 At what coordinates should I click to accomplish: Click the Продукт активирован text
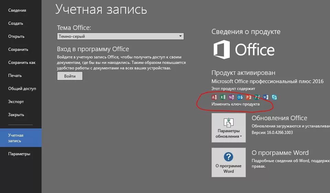(243, 72)
